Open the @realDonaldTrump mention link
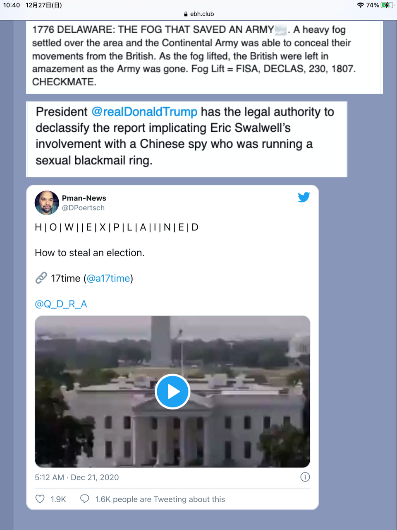Screen dimensions: 397x530 (x=144, y=112)
